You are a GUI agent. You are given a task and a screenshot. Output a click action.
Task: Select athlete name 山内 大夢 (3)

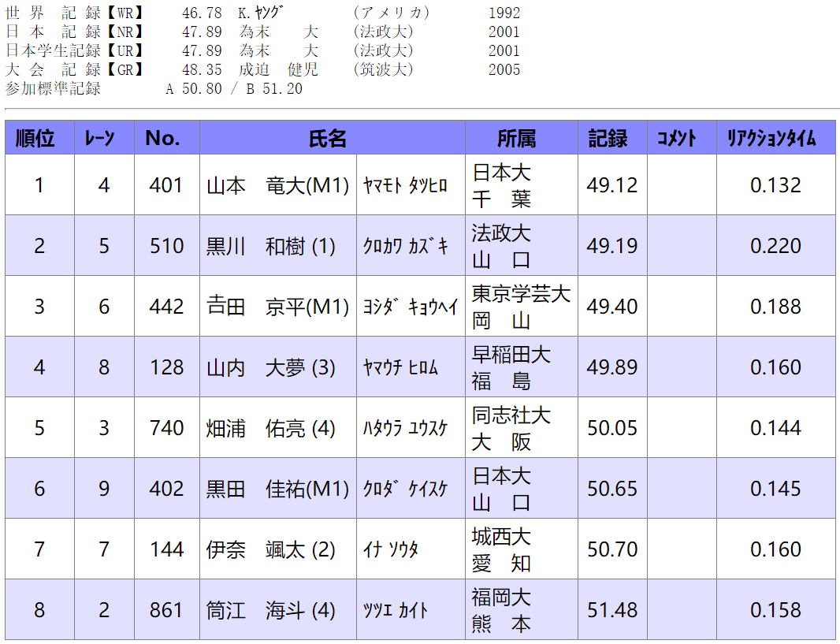coord(271,367)
